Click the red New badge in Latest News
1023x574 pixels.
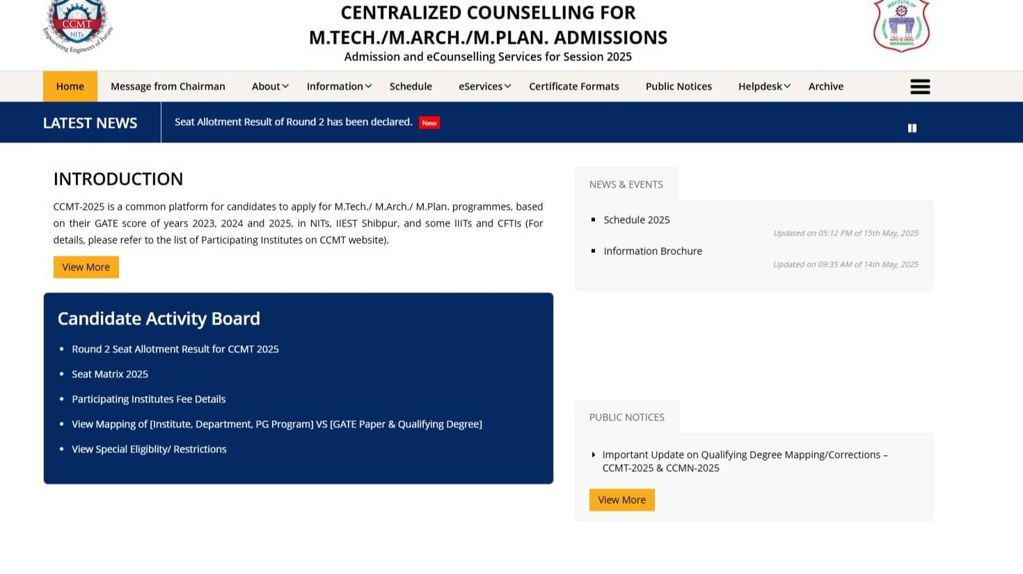[x=429, y=122]
